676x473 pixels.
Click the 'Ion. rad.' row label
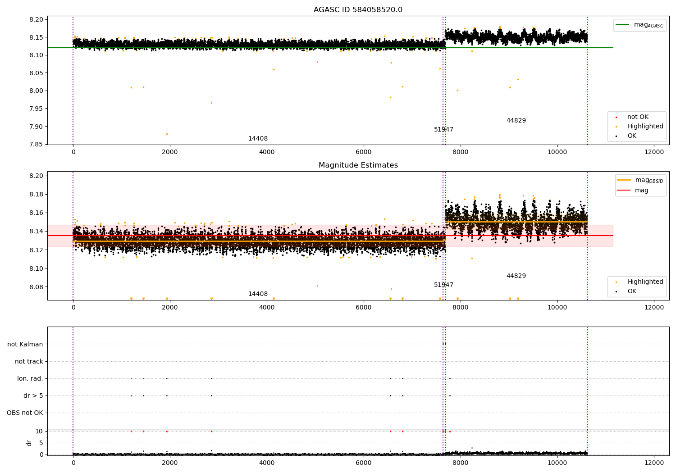point(30,378)
